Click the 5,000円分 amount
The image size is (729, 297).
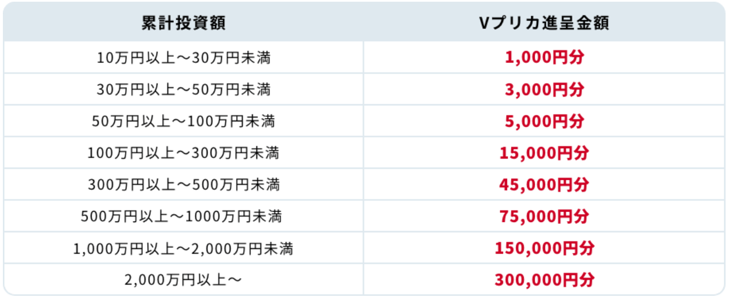point(544,121)
